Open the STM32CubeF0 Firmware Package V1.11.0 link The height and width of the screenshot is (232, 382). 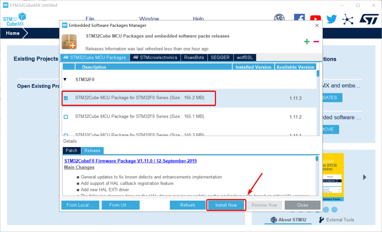[131, 161]
